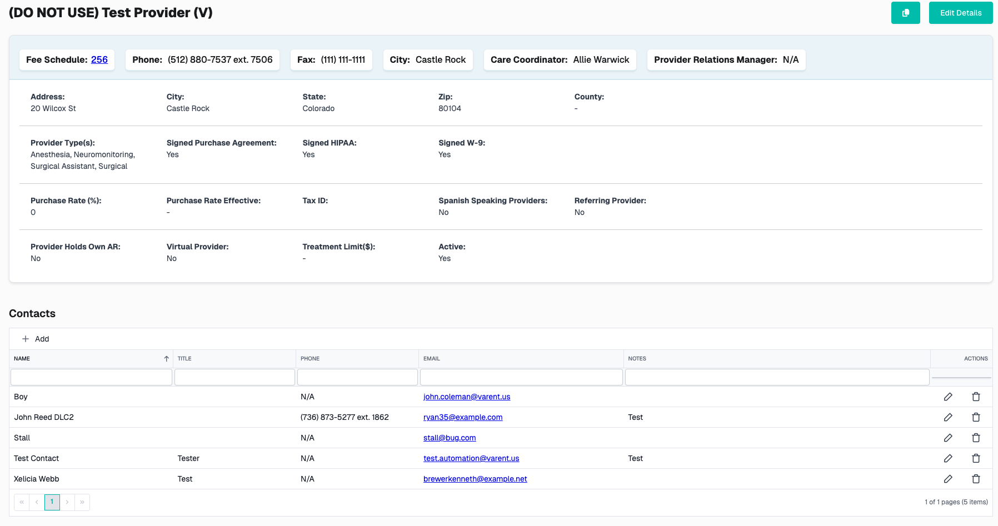
Task: Open the edit icon for Xelicia Webb
Action: (x=948, y=479)
